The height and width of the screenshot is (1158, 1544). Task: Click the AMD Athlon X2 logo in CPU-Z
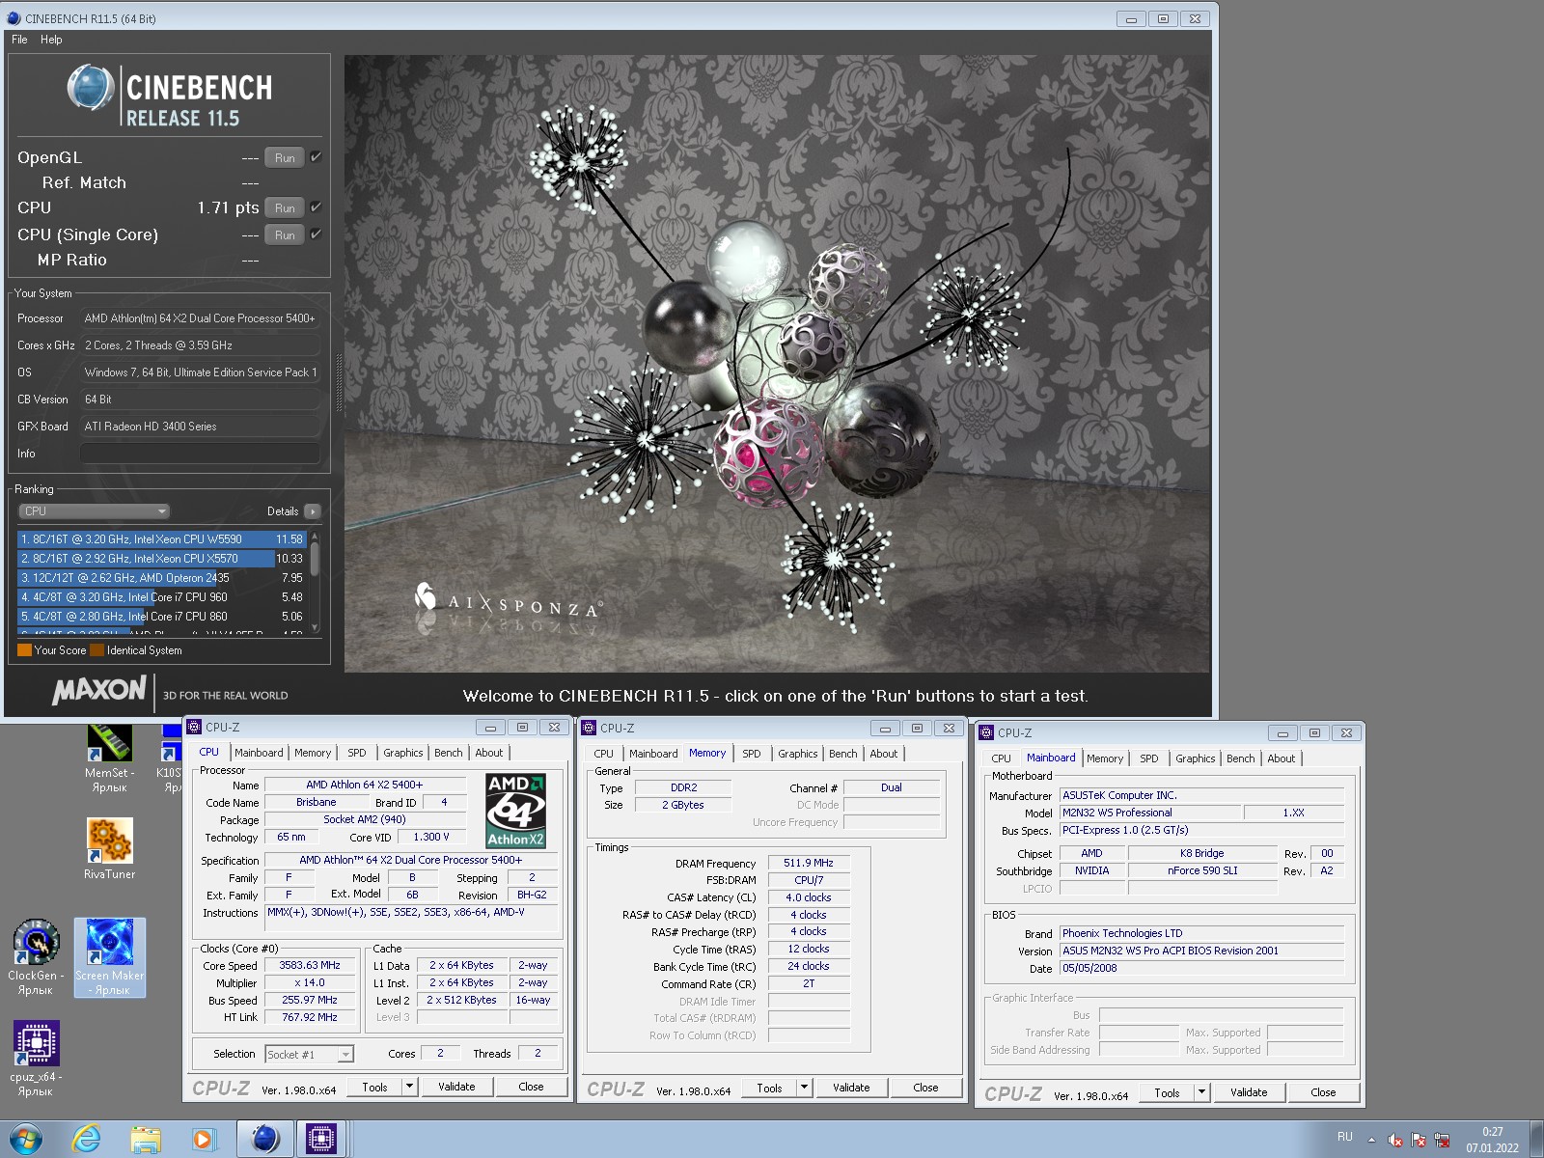(x=515, y=811)
